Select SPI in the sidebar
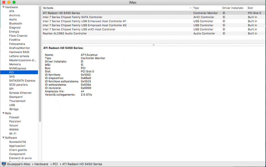Viewport: 266px width, 167px height. click(x=11, y=89)
